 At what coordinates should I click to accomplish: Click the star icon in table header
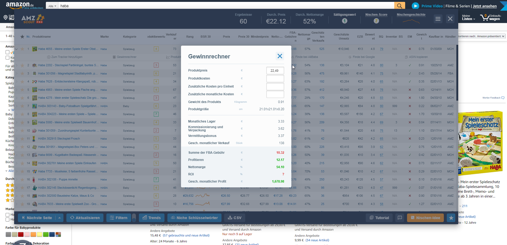click(22, 37)
